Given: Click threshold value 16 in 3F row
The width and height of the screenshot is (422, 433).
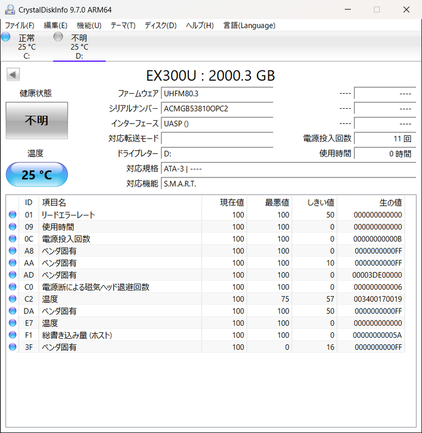Looking at the screenshot, I should (x=331, y=347).
